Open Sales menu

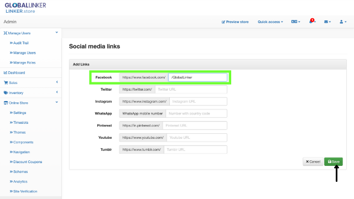click(13, 83)
